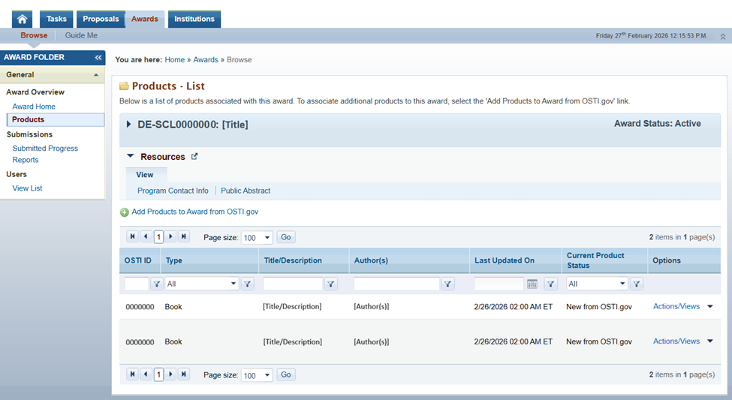Open the Type filter dropdown
The height and width of the screenshot is (400, 732).
point(233,284)
